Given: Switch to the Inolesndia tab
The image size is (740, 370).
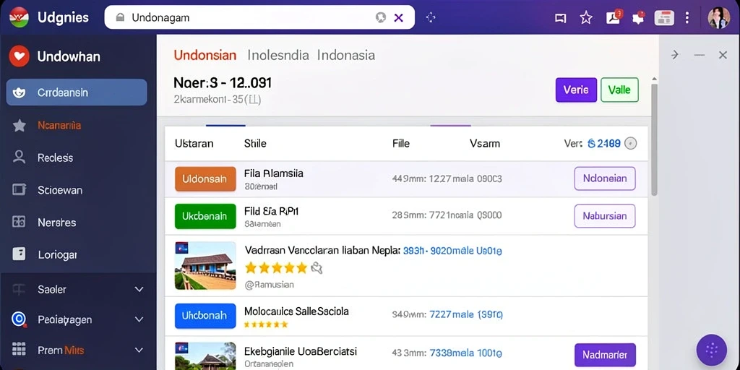Looking at the screenshot, I should click(x=278, y=55).
